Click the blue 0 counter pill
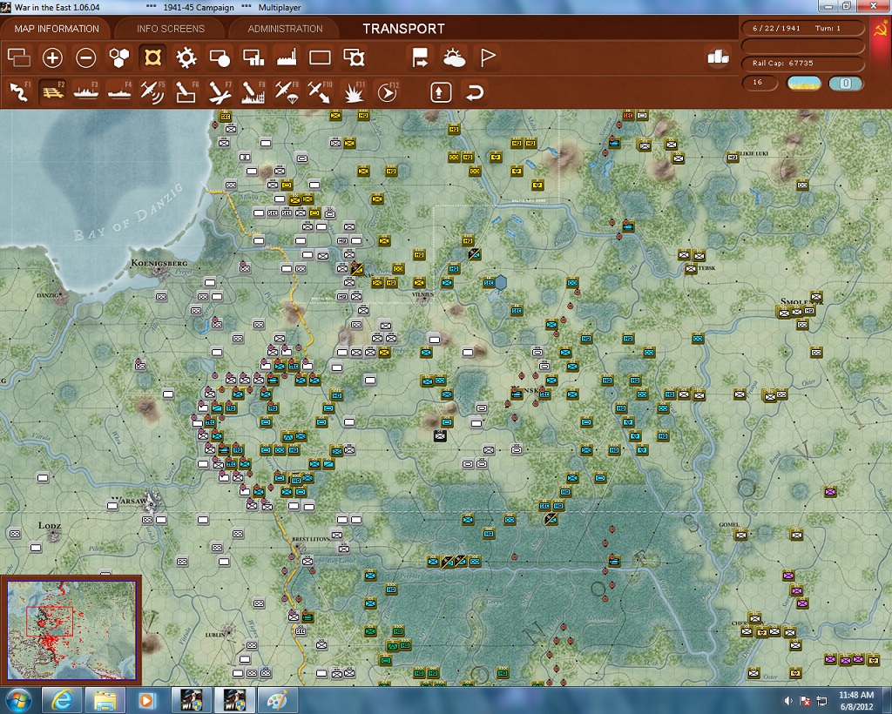 845,84
